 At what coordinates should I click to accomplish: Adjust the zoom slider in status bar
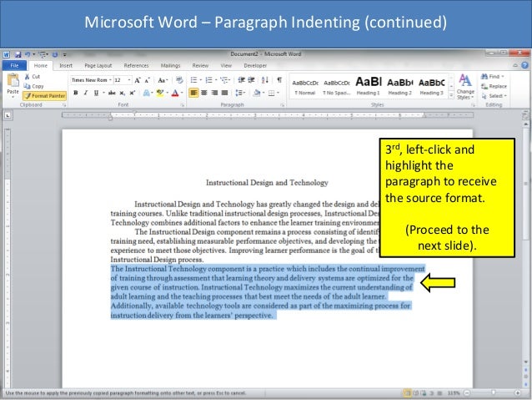coord(493,392)
